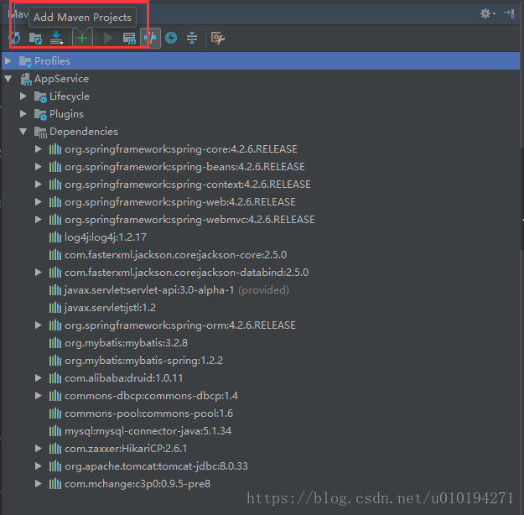Expand HikariCP dependency arrow
The height and width of the screenshot is (515, 524).
pyautogui.click(x=39, y=449)
